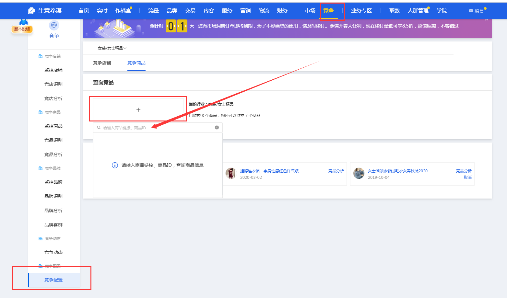Clear the search box with X icon

(217, 128)
